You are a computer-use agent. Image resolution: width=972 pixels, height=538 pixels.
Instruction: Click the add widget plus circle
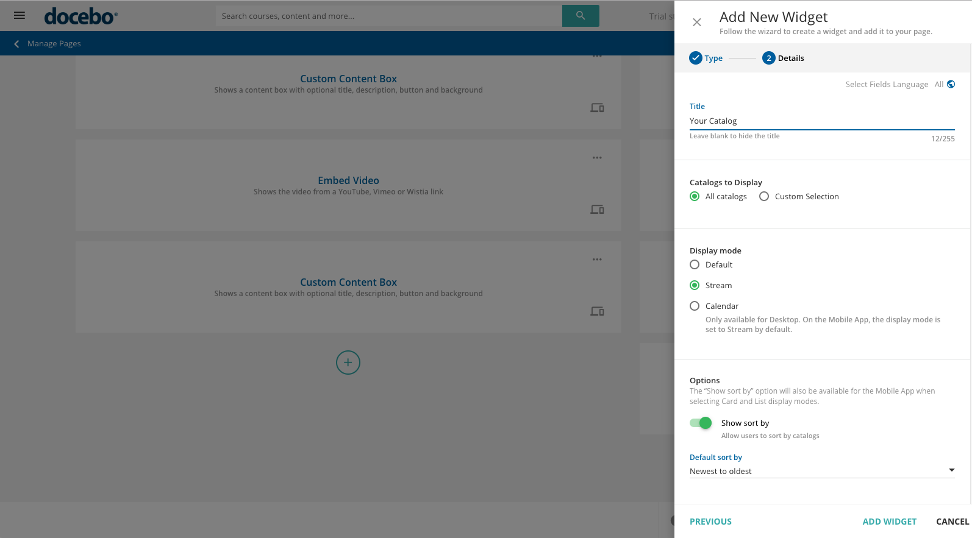click(348, 363)
